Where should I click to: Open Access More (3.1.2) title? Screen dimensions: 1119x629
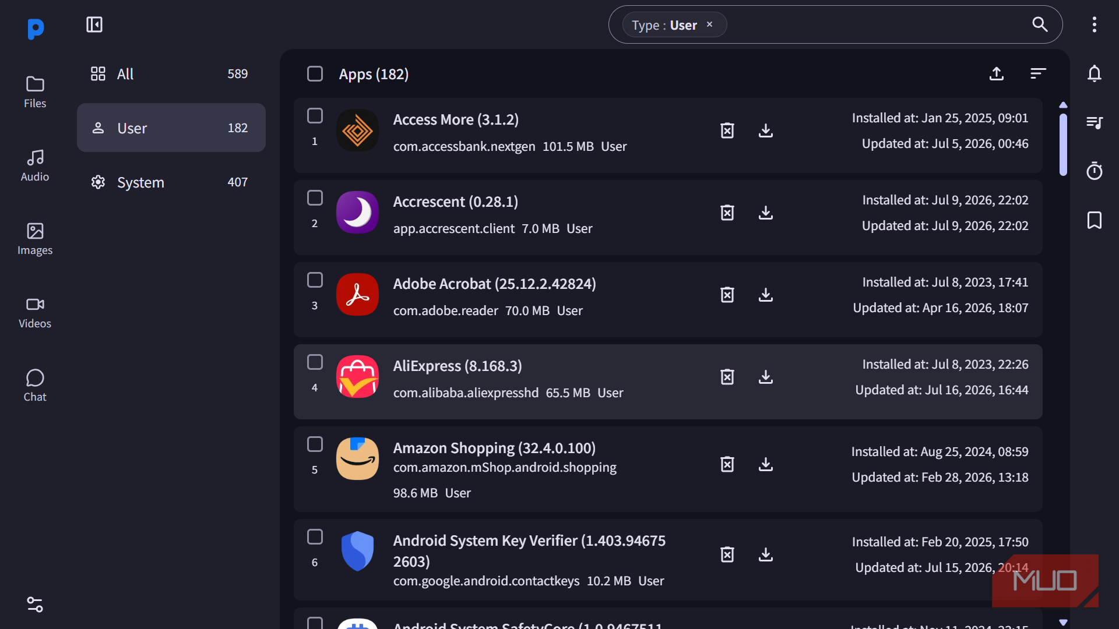pos(456,119)
